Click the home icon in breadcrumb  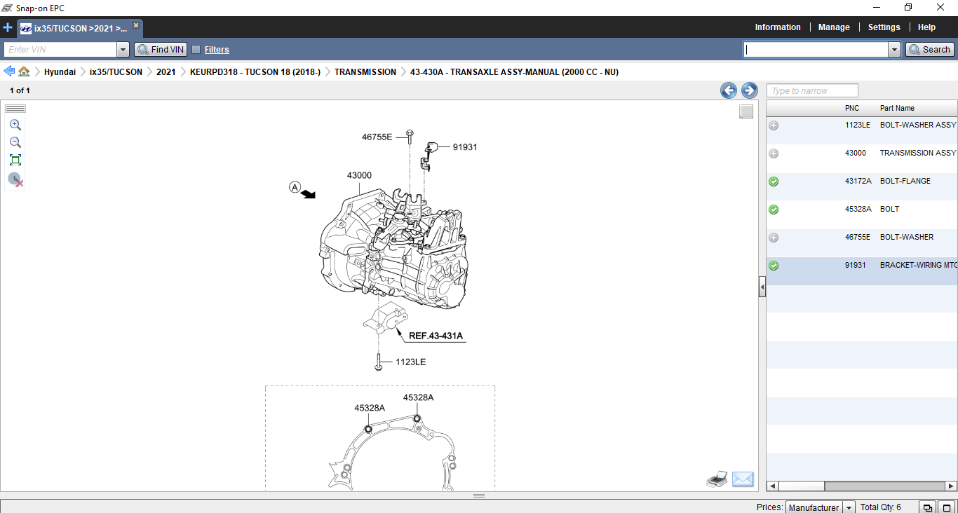point(25,71)
